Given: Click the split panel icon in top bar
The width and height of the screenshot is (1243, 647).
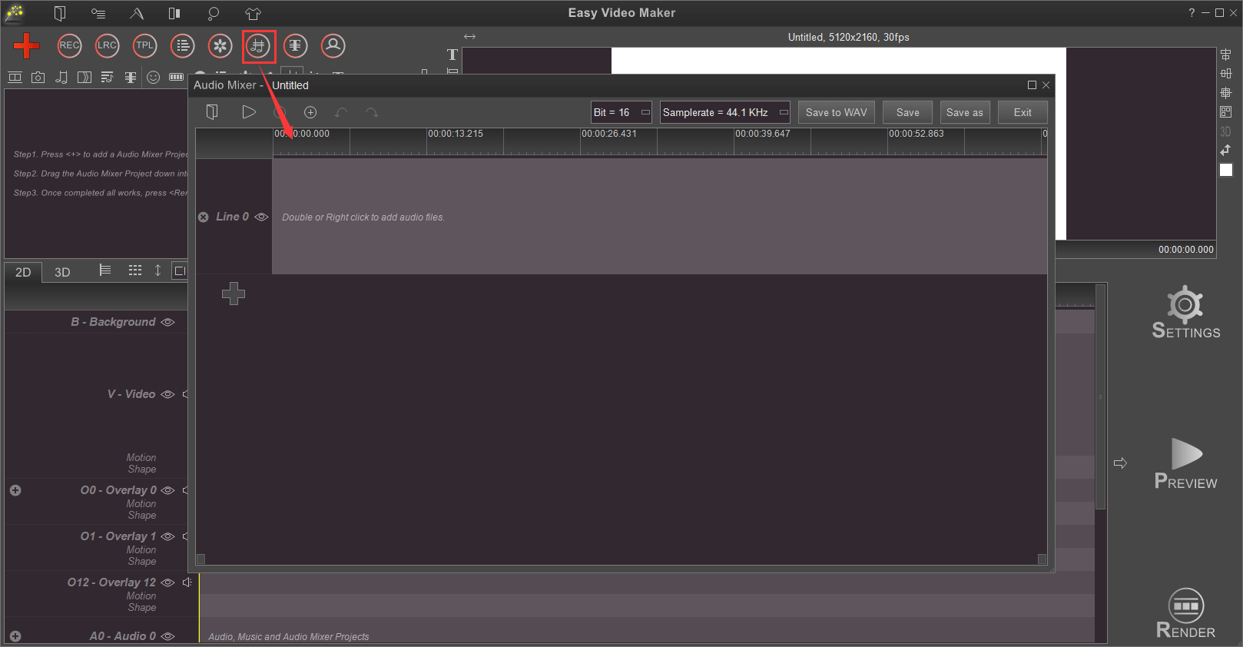Looking at the screenshot, I should [174, 13].
